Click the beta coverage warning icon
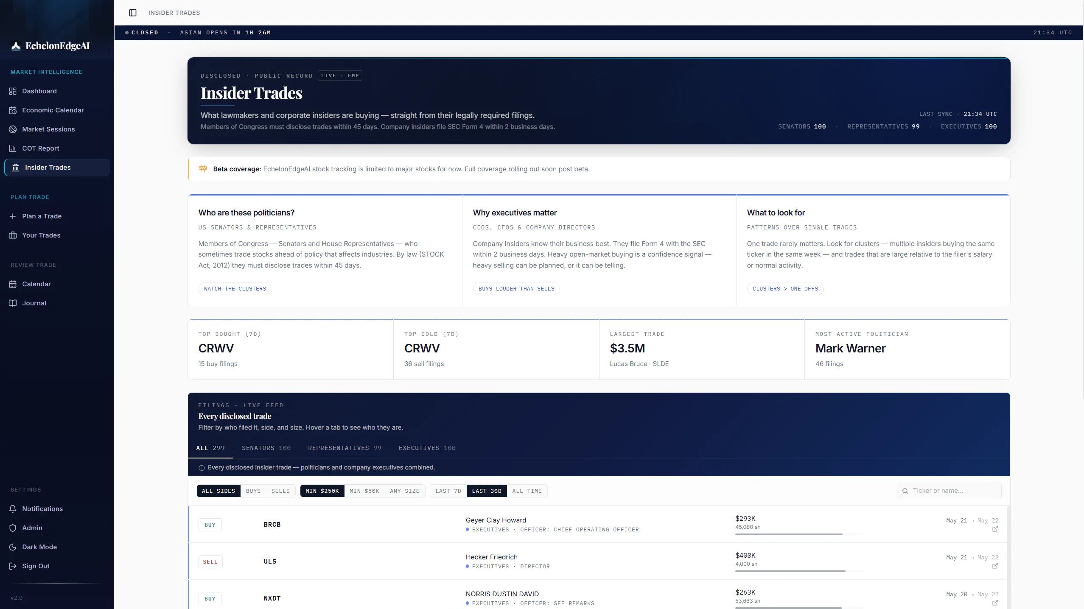The height and width of the screenshot is (609, 1084). 203,169
